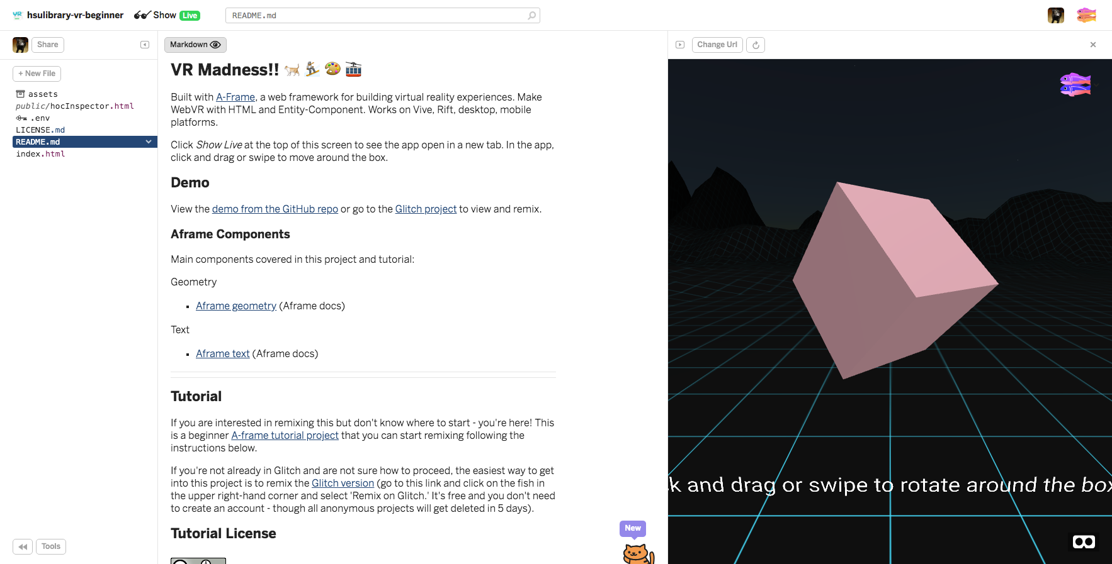The image size is (1112, 564).
Task: Click the preview pane play-box icon
Action: click(680, 45)
